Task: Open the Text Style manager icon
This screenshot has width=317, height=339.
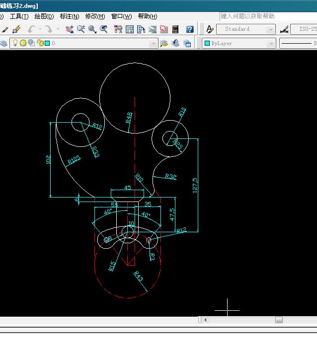Action: pos(210,29)
